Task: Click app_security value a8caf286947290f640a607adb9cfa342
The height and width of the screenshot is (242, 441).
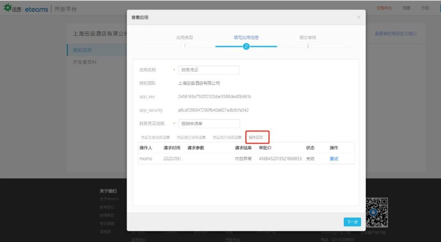Action: 213,110
